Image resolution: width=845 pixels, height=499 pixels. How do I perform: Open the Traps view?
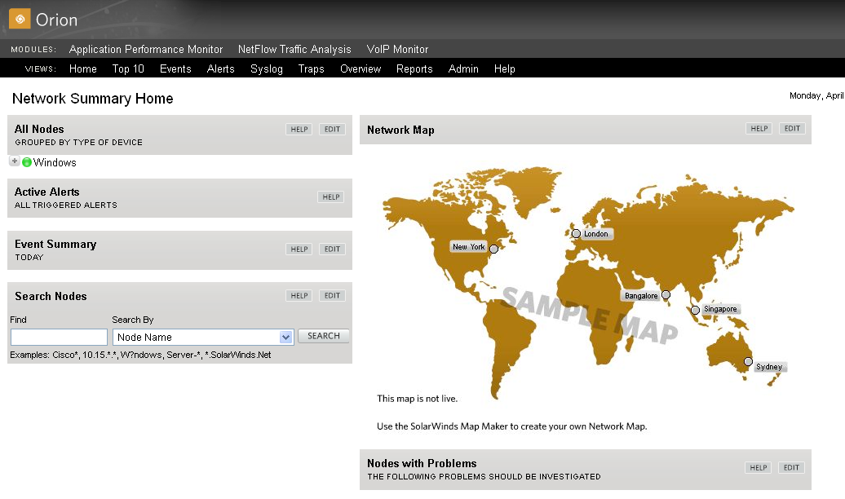[311, 69]
